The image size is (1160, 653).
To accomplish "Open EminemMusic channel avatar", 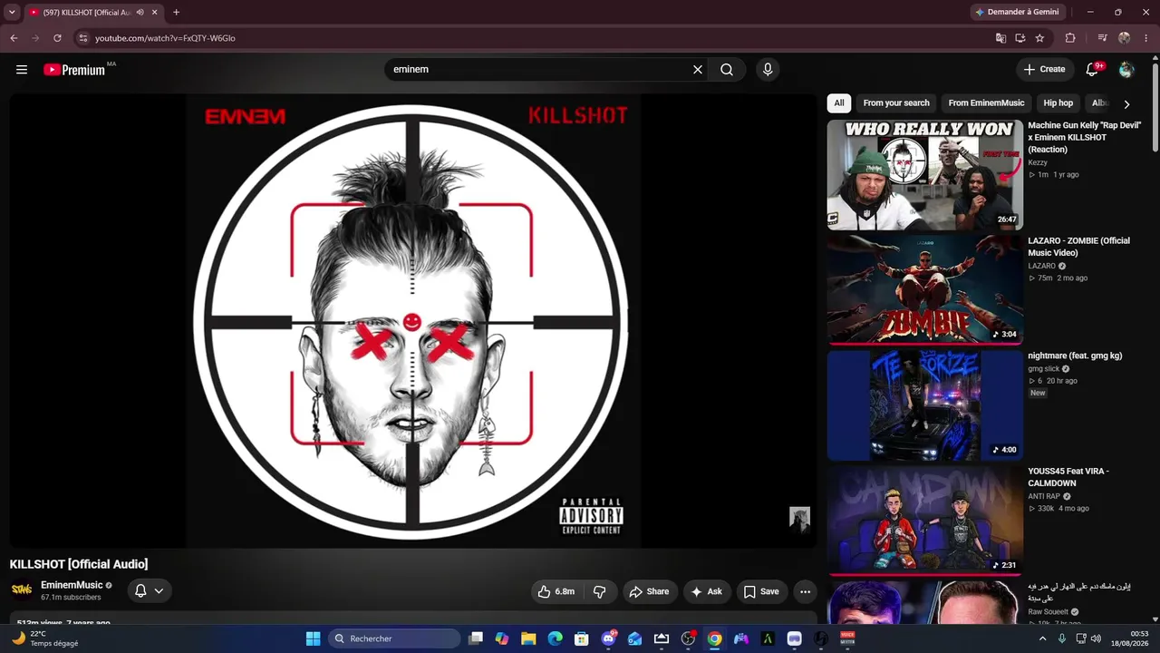I will (x=22, y=590).
